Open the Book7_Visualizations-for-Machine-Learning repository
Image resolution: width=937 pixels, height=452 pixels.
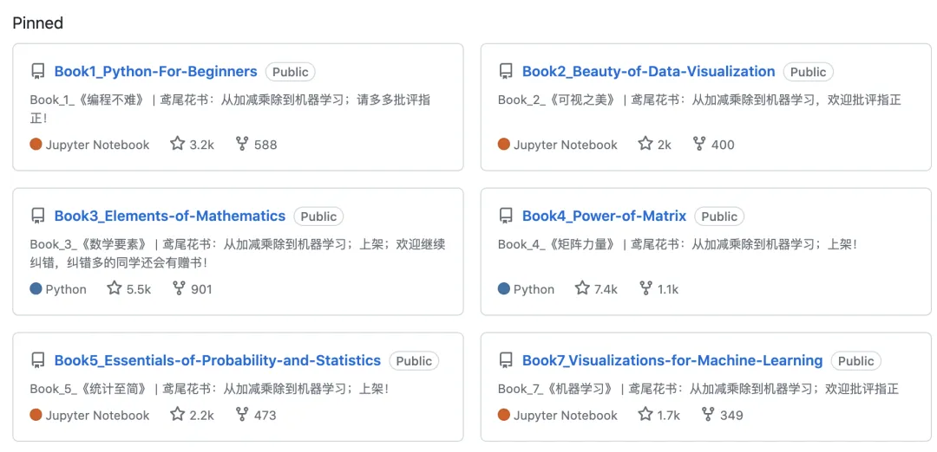tap(672, 360)
